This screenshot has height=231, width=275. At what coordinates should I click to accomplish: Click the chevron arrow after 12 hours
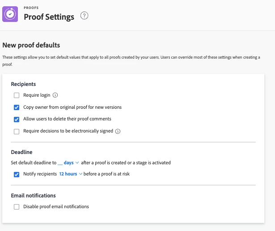click(x=81, y=174)
